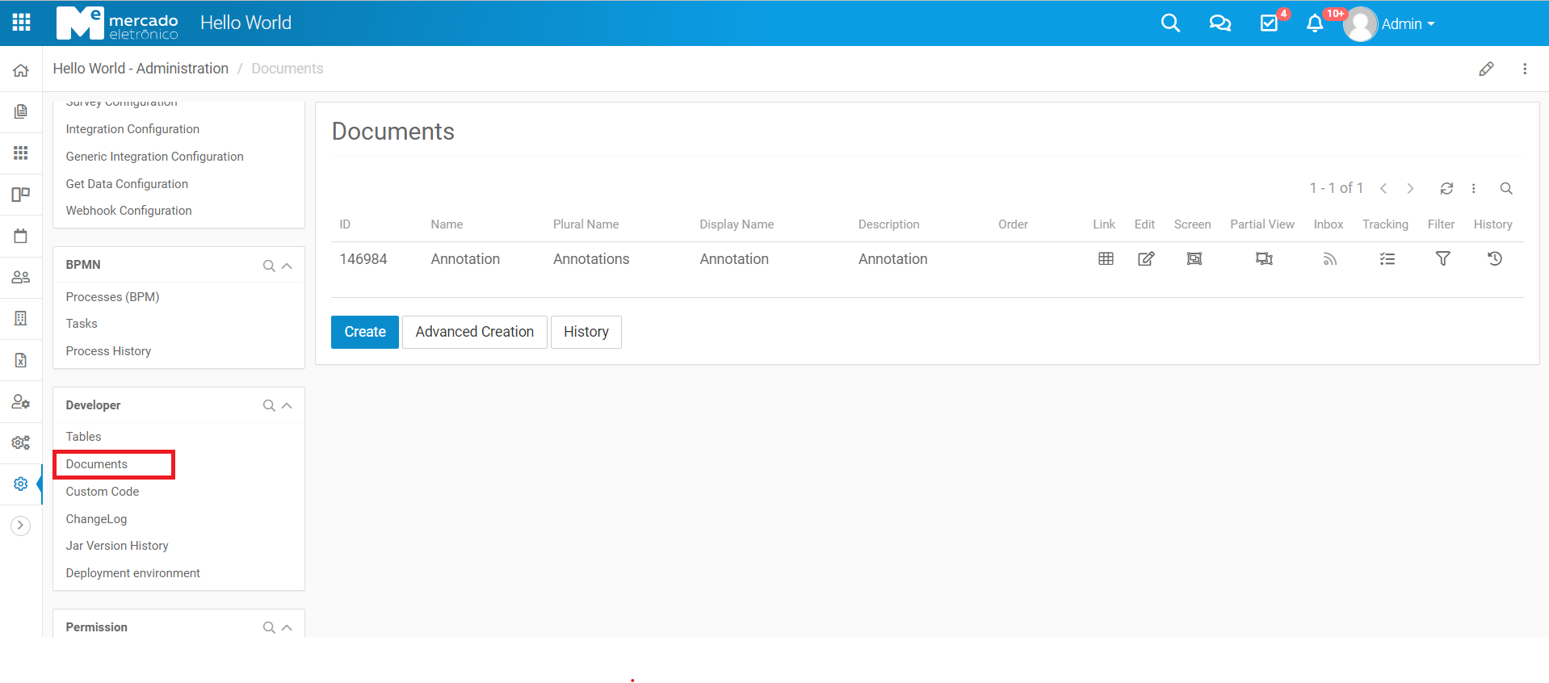
Task: Click the Mercado Eletrônico logo
Action: pyautogui.click(x=117, y=23)
